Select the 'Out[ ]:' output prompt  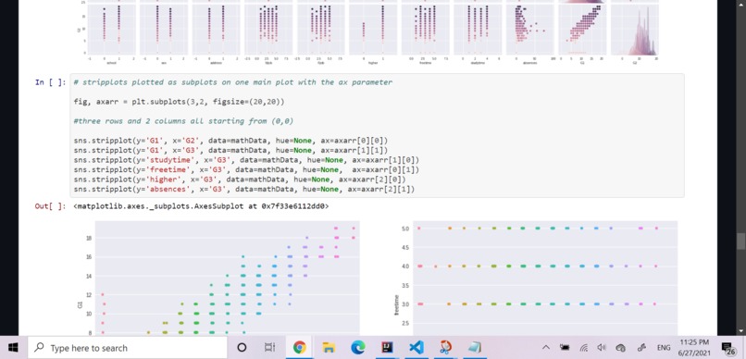pyautogui.click(x=50, y=206)
